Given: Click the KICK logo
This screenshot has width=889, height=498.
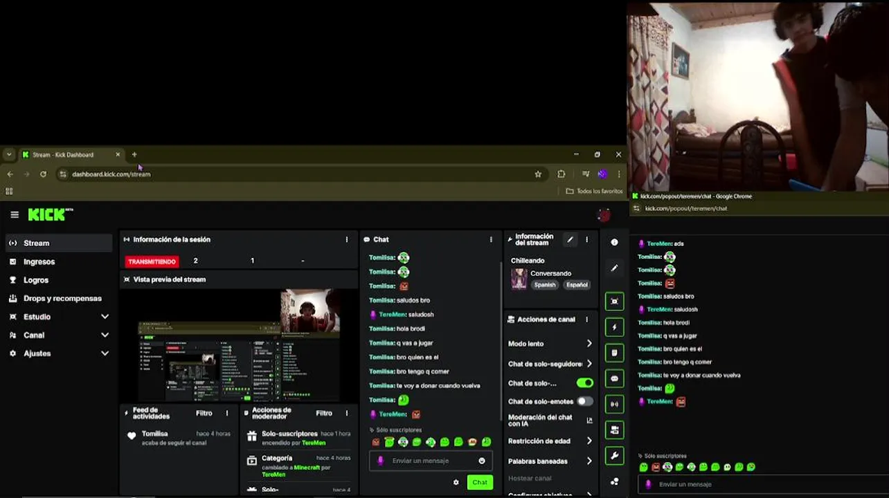Looking at the screenshot, I should click(x=50, y=214).
